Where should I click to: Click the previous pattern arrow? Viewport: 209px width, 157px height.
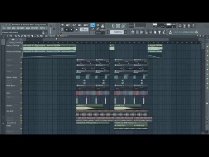click(108, 32)
